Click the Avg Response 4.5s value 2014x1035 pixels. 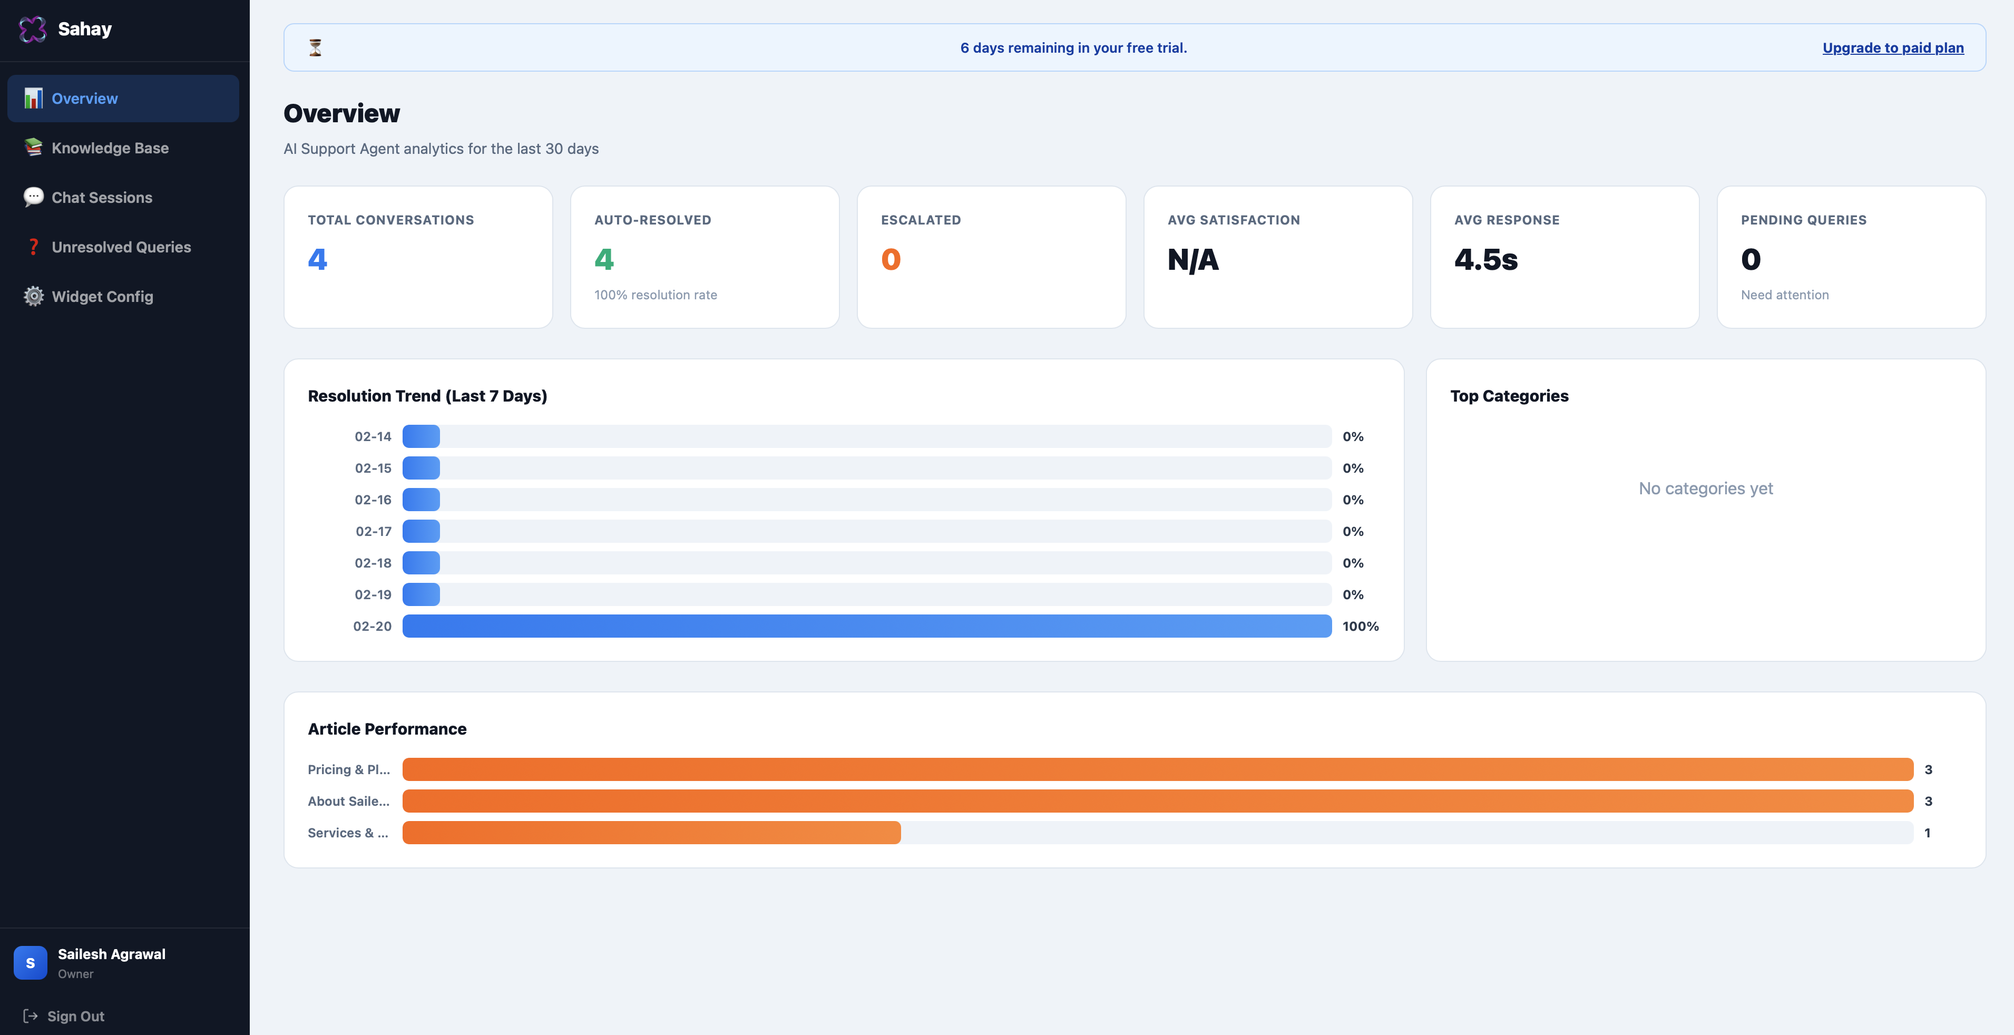coord(1485,259)
